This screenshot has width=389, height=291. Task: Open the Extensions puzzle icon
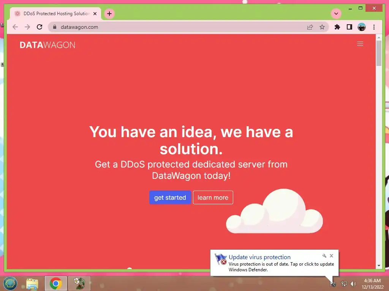[337, 27]
